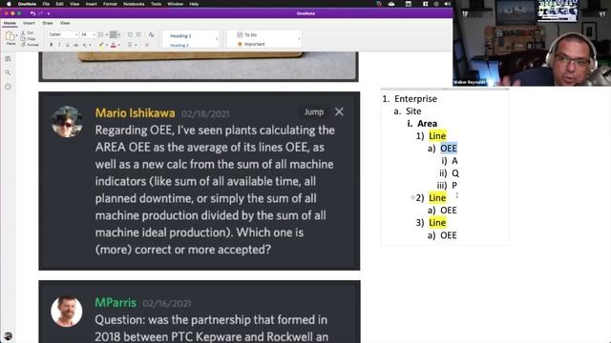This screenshot has width=611, height=343.
Task: Click the Site outline item
Action: pyautogui.click(x=413, y=111)
